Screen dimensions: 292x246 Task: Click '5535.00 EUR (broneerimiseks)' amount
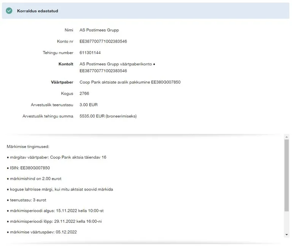pyautogui.click(x=108, y=116)
